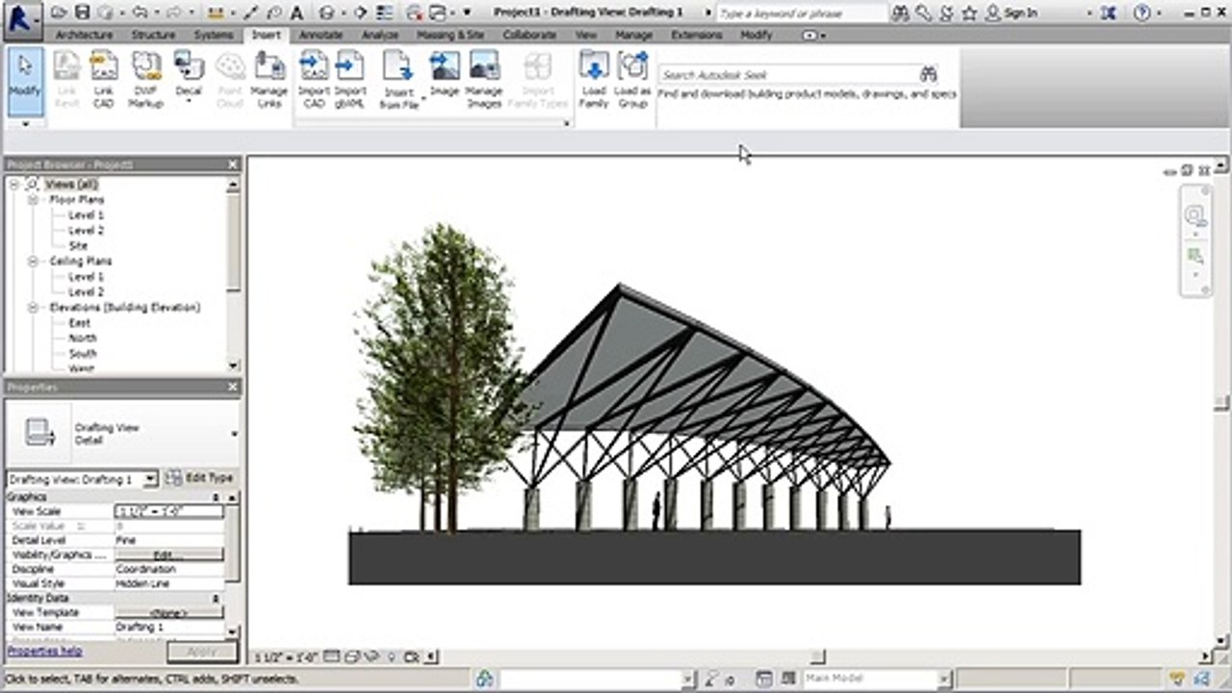Click the Open folder icon in quick access
1232x693 pixels.
pyautogui.click(x=60, y=13)
